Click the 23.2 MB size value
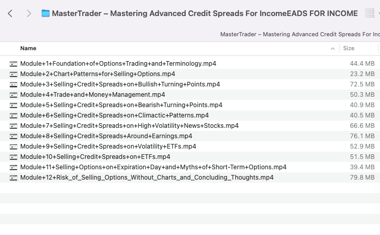Screen dimensions: 380x235 coord(362,74)
